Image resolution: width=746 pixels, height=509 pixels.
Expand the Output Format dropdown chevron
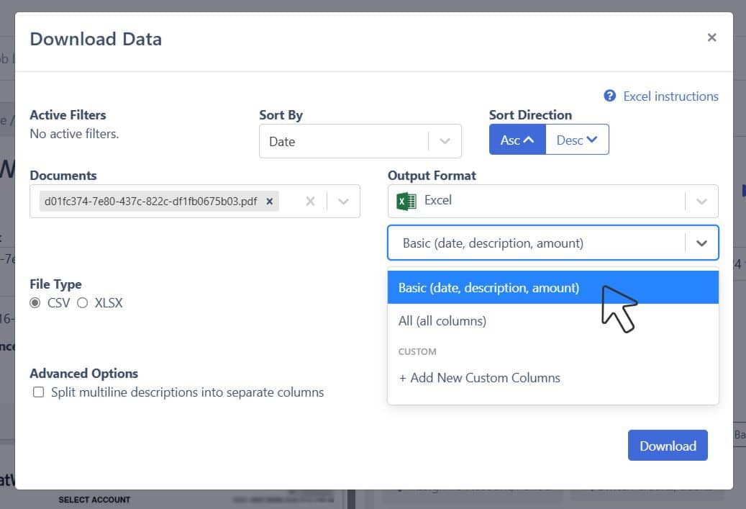tap(701, 202)
